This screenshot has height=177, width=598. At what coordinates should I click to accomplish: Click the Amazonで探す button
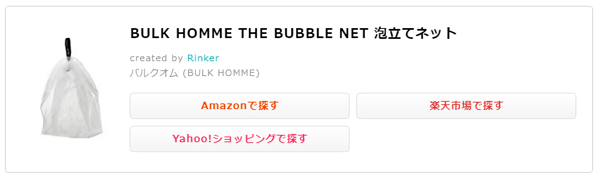pos(240,106)
